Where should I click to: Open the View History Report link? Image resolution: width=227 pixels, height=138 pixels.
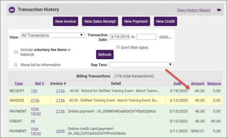pos(194,10)
